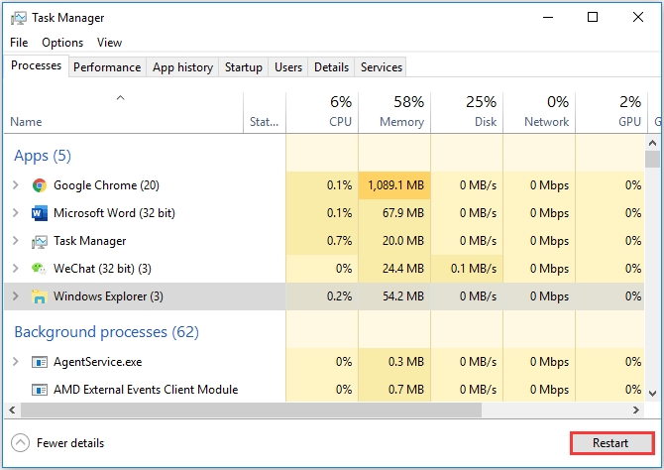Select AMD External Events Client Module row

click(324, 390)
